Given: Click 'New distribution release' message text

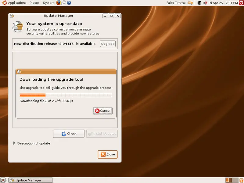Looking at the screenshot, I should click(55, 44).
